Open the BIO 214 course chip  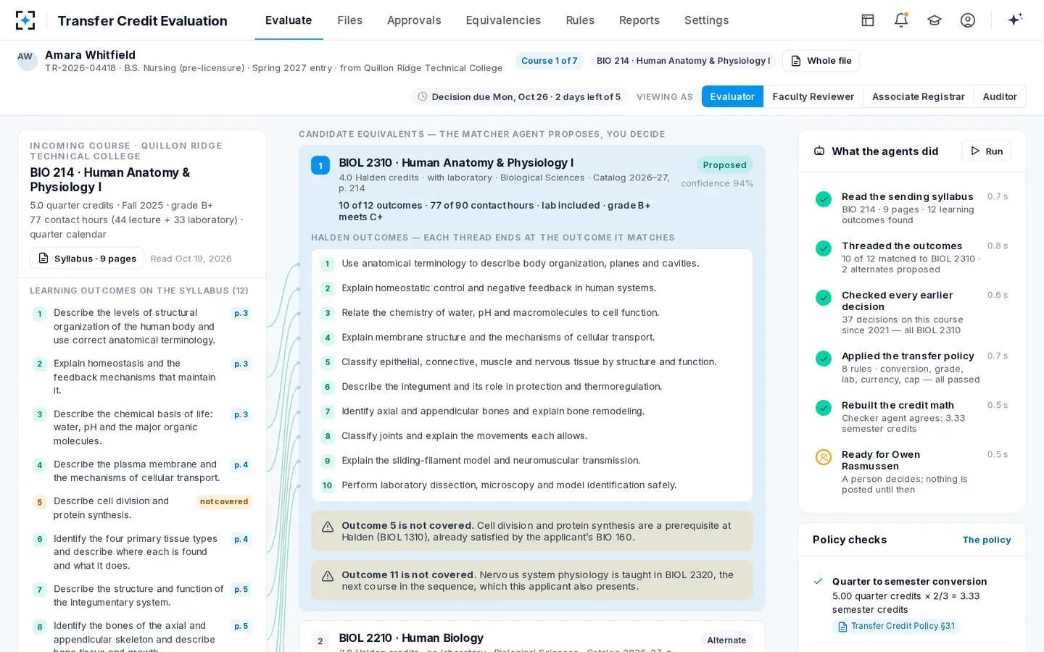pos(684,61)
